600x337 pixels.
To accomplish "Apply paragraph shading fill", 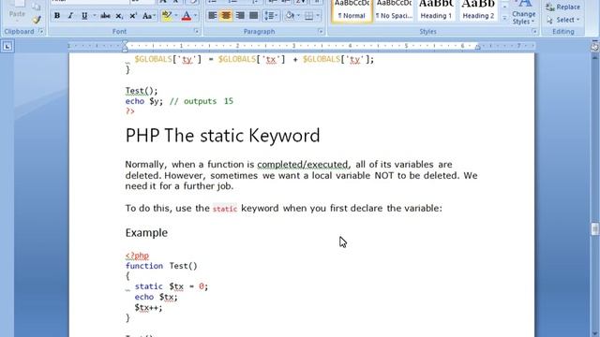I will tap(290, 16).
